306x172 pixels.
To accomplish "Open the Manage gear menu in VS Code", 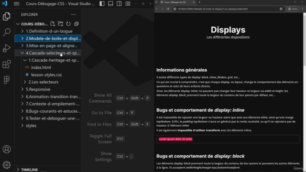I will click(7, 165).
